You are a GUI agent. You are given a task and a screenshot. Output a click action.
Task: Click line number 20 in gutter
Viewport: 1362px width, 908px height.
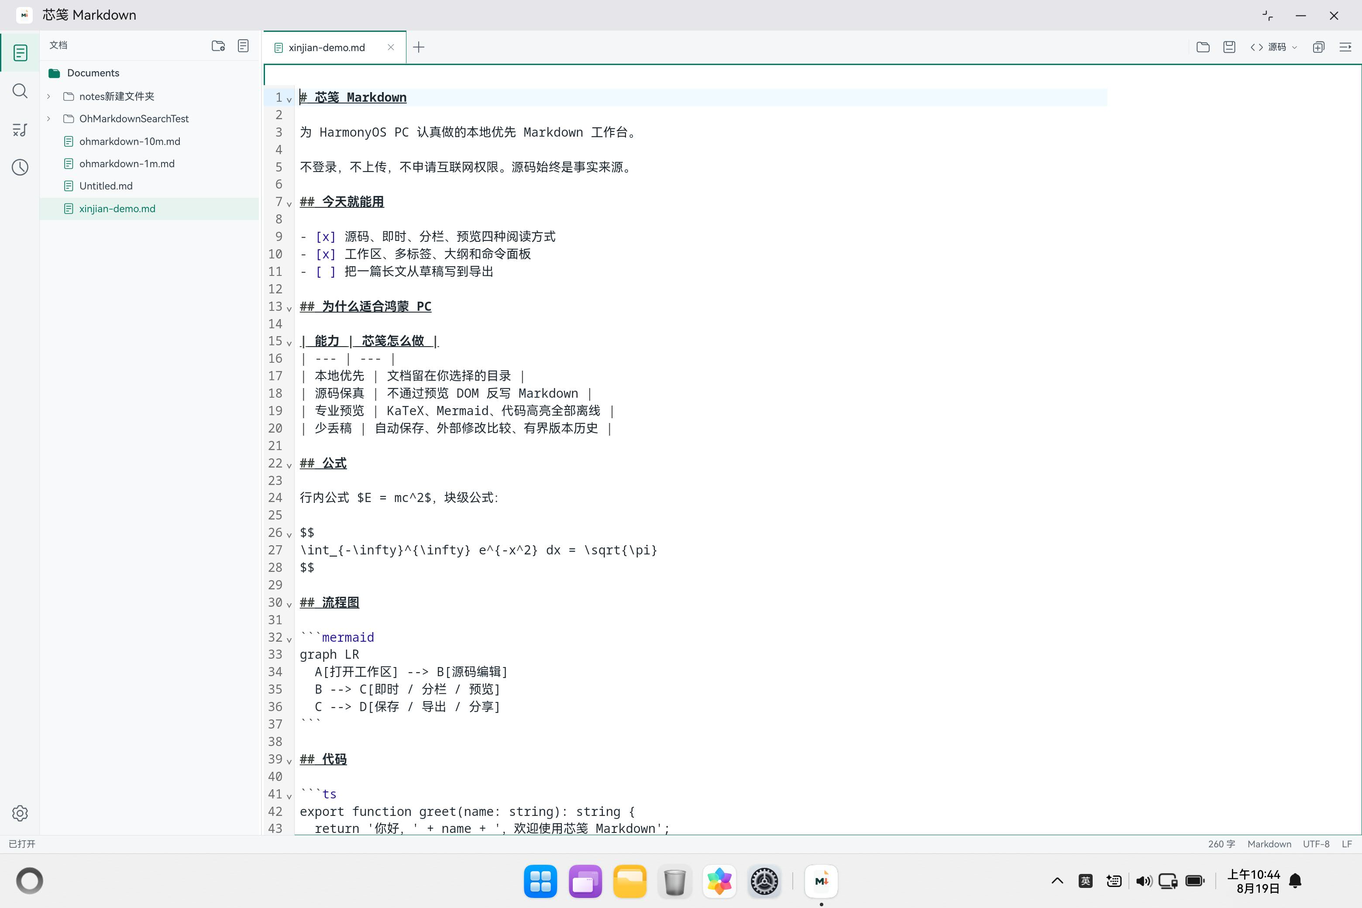275,429
